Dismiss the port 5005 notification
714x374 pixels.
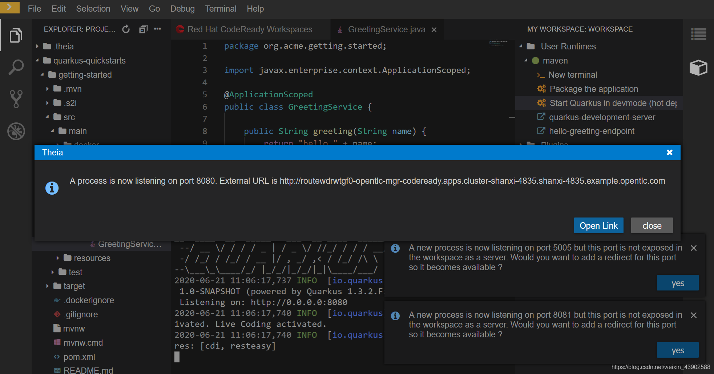693,248
